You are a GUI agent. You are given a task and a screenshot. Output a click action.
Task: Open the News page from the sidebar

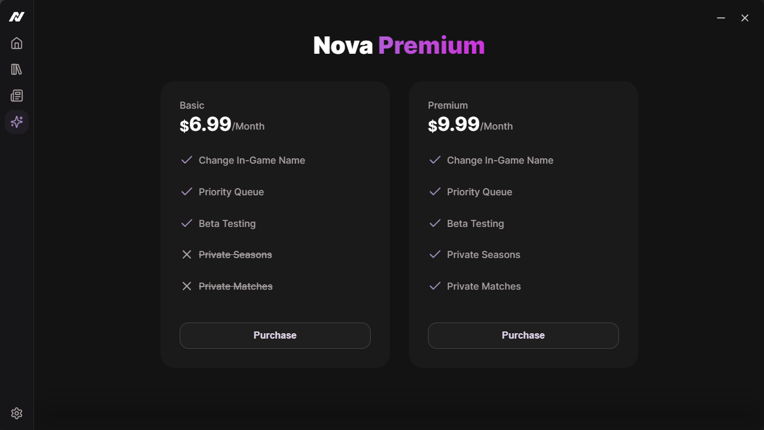point(17,96)
